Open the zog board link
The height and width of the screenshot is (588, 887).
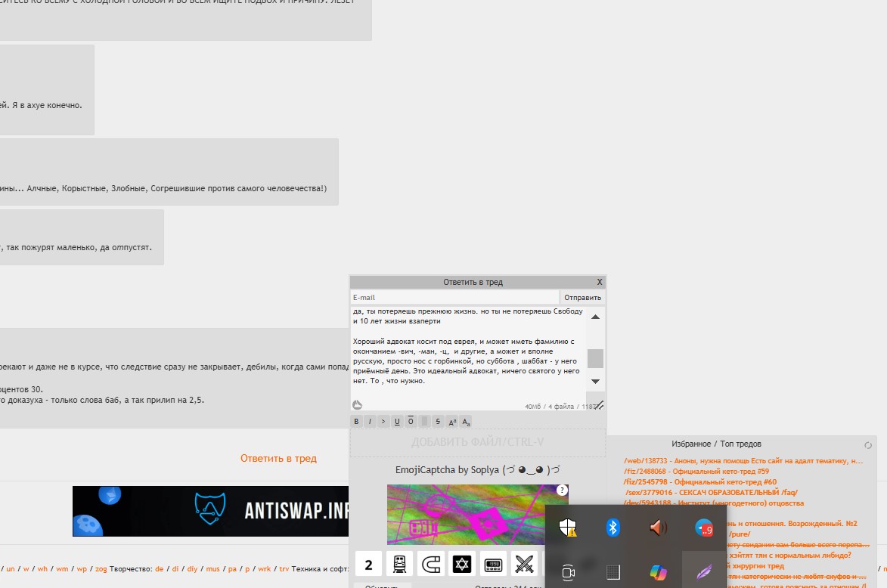101,569
